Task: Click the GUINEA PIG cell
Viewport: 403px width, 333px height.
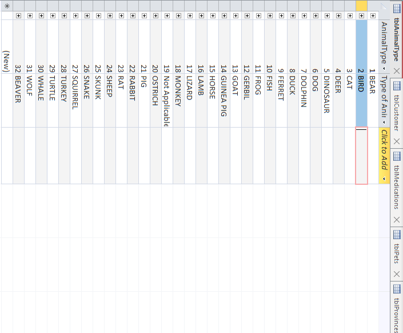Action: coord(225,100)
